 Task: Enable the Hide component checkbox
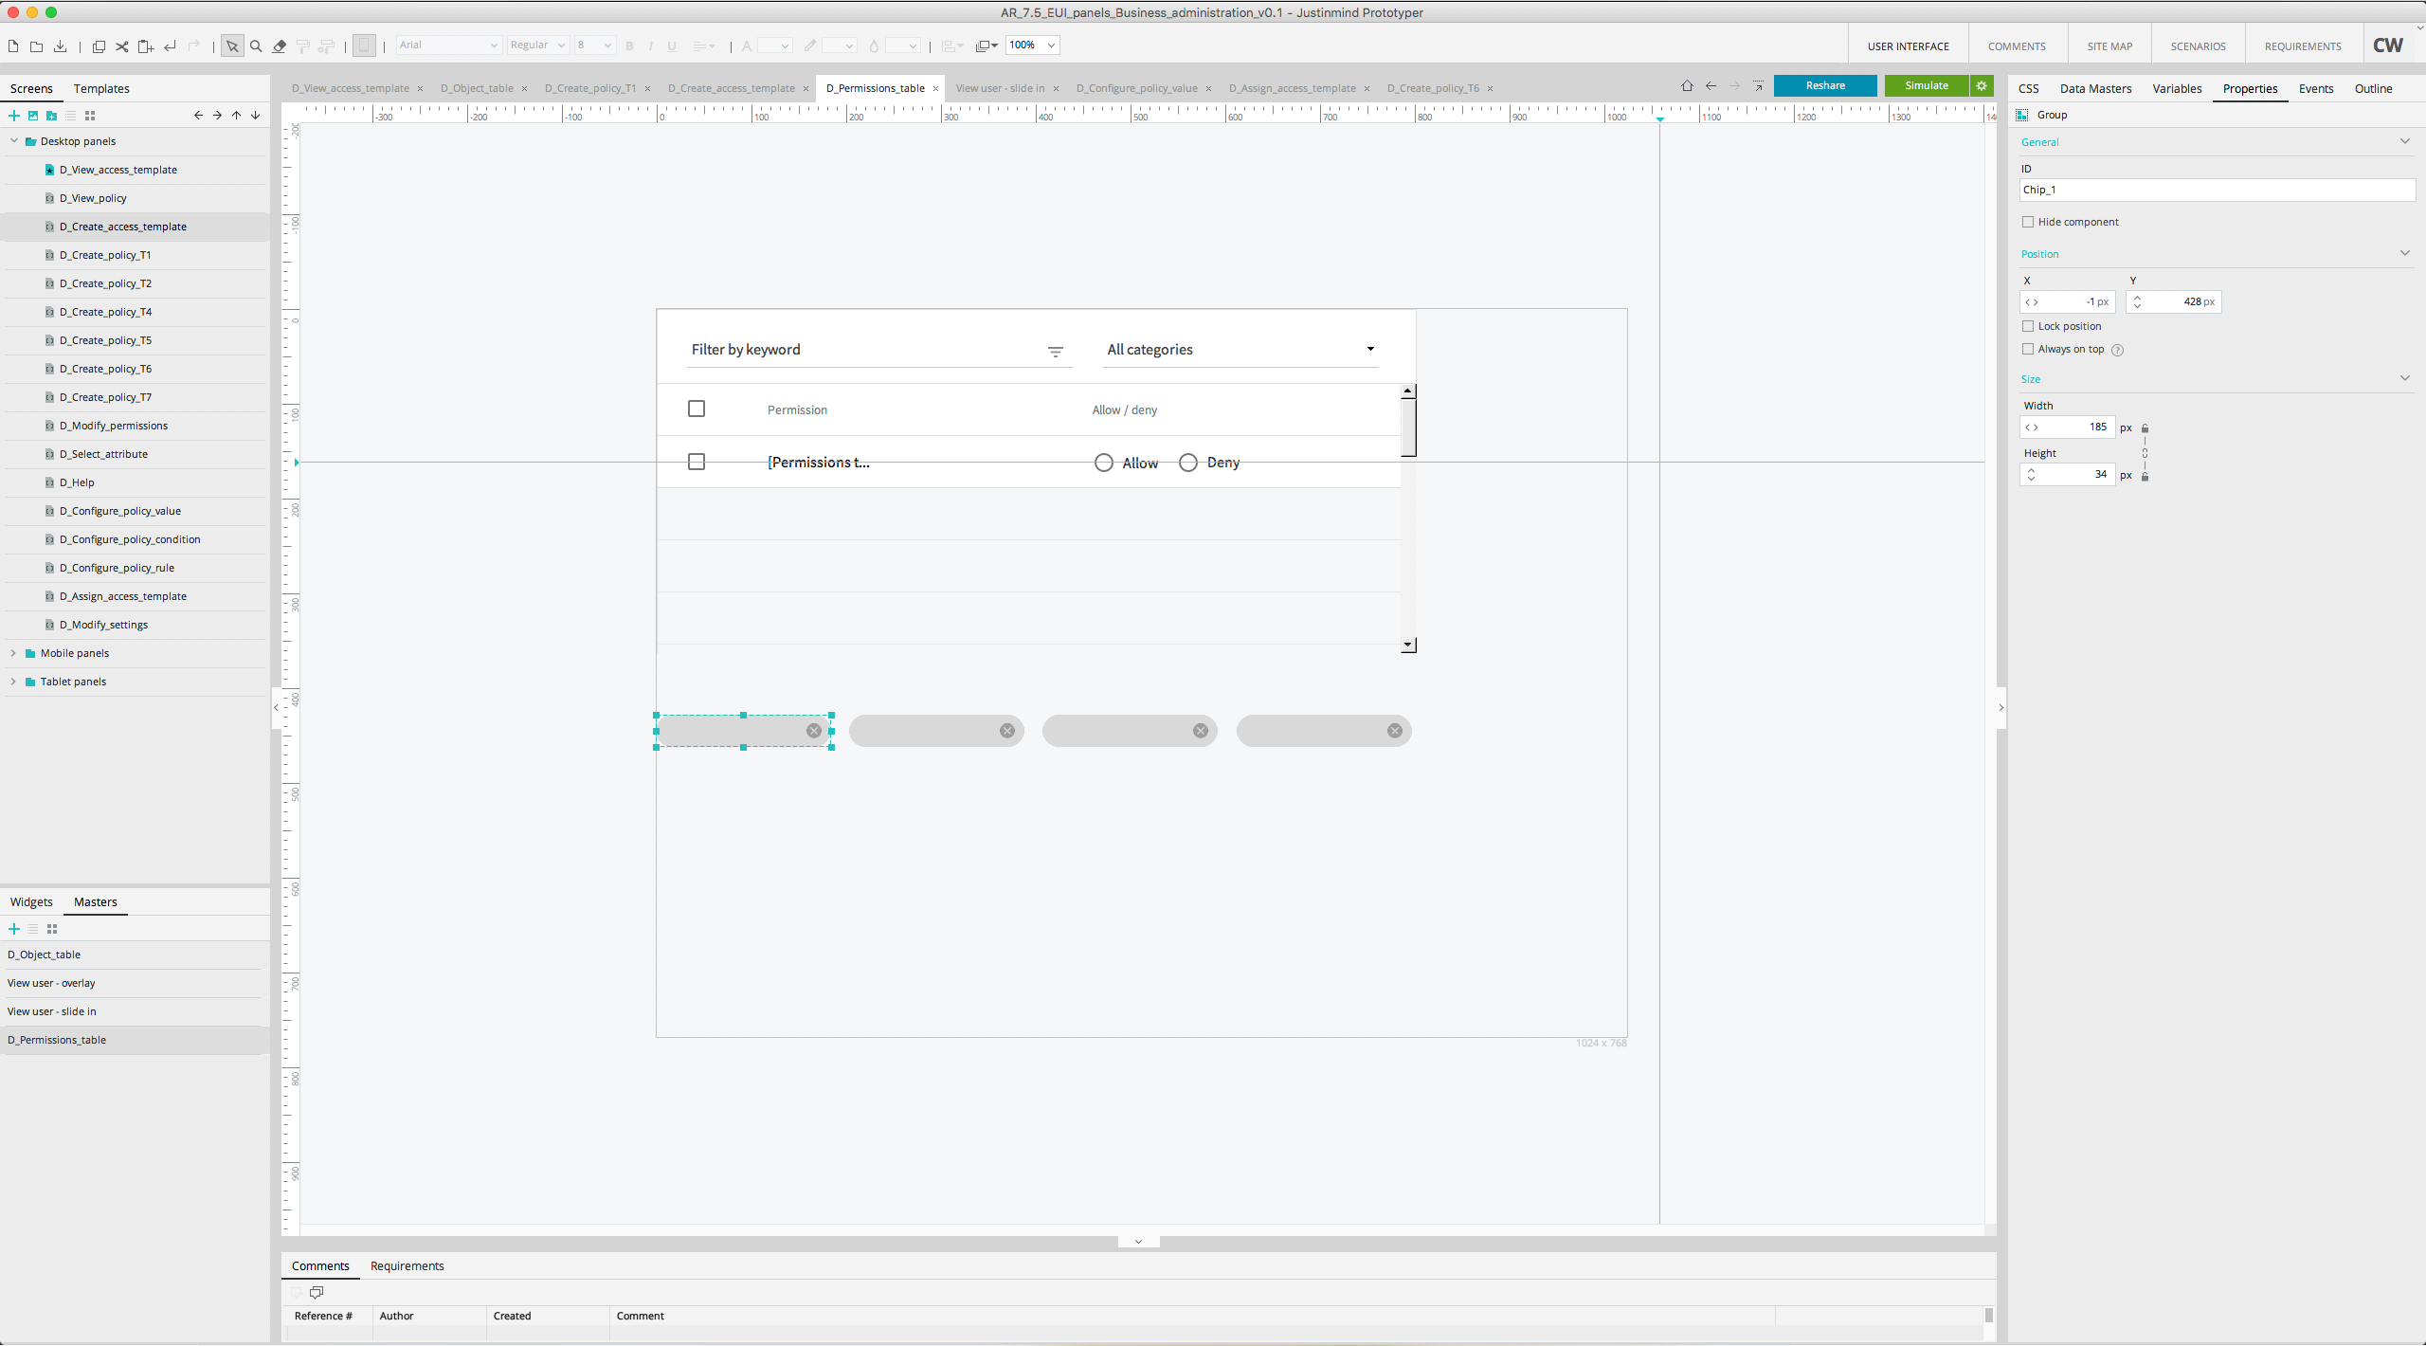[2028, 222]
